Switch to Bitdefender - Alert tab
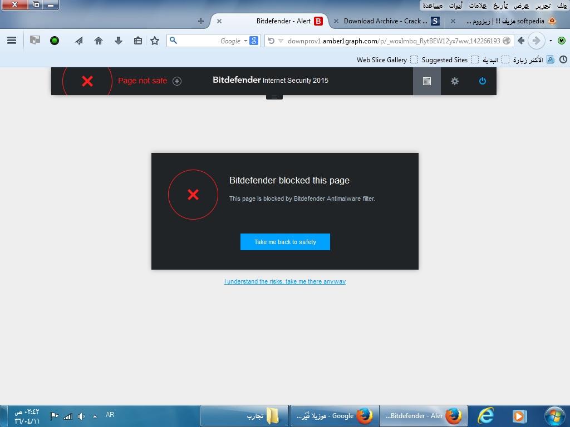Screen dimensions: 570x427 click(283, 21)
